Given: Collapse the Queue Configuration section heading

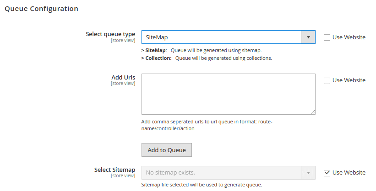Looking at the screenshot, I should tap(41, 9).
